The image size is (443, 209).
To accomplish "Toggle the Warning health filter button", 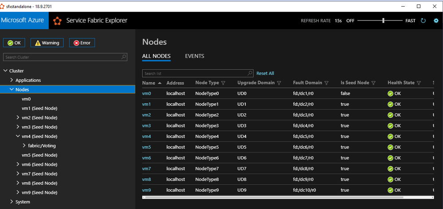I will point(47,43).
